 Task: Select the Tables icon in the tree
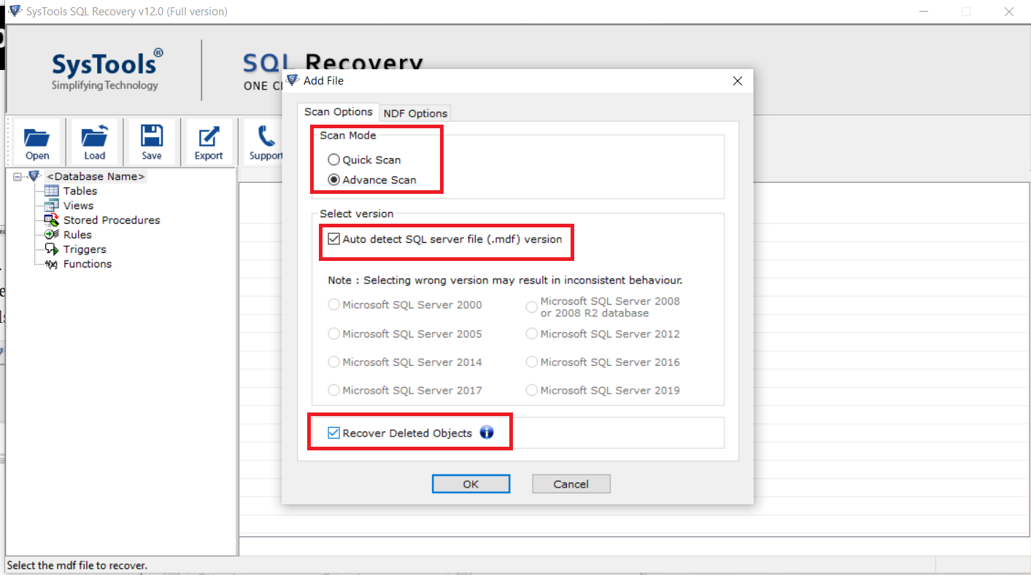[53, 190]
